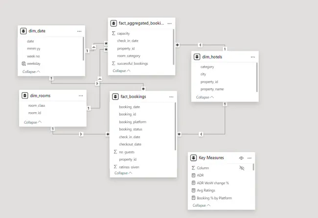This screenshot has width=318, height=218.
Task: Open more options menu for dim_rooms
Action: click(81, 96)
